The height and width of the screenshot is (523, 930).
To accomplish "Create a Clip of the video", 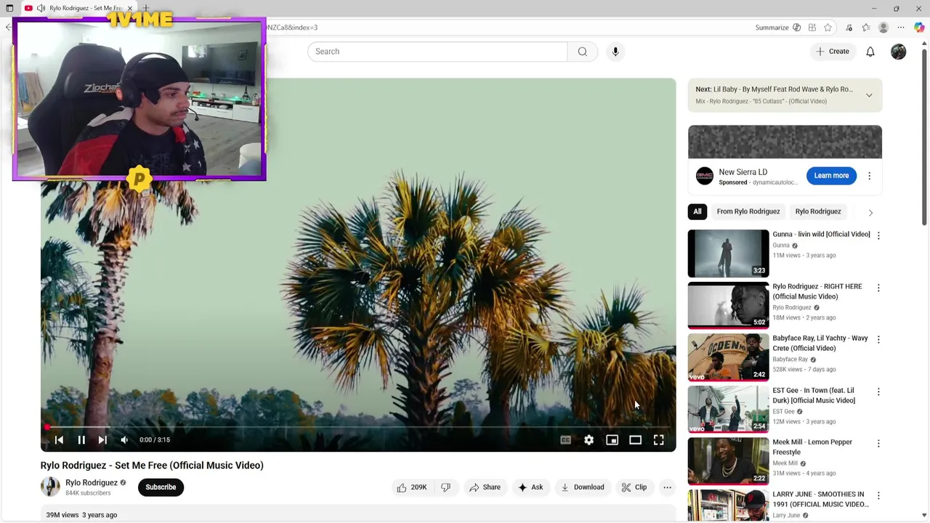I will (x=634, y=487).
